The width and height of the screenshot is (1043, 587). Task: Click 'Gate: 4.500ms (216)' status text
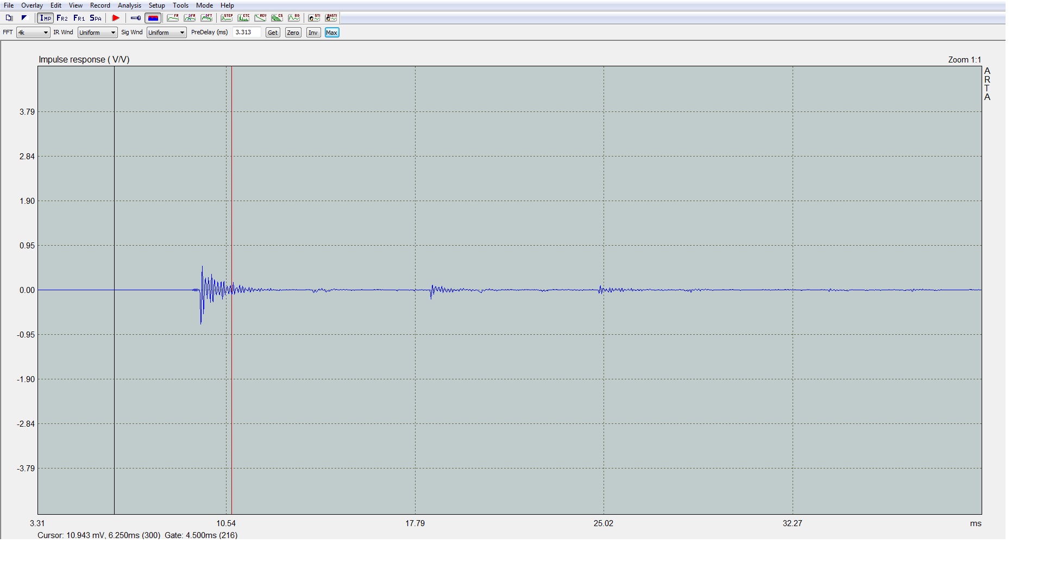point(201,535)
